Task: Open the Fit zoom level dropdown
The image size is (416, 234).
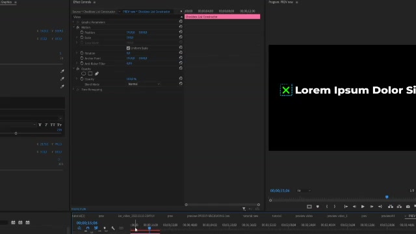Action: [304, 190]
